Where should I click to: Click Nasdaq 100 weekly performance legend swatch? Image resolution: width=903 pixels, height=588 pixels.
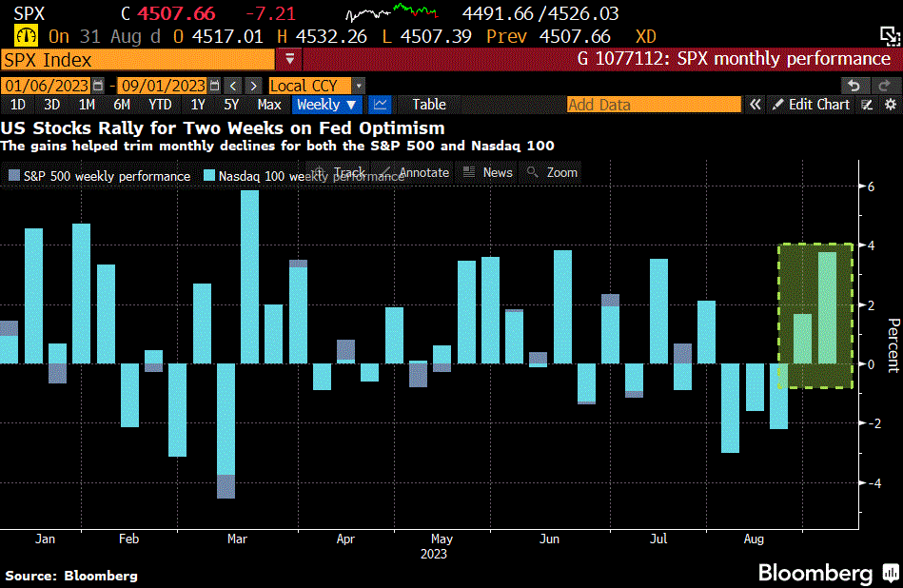[x=209, y=176]
